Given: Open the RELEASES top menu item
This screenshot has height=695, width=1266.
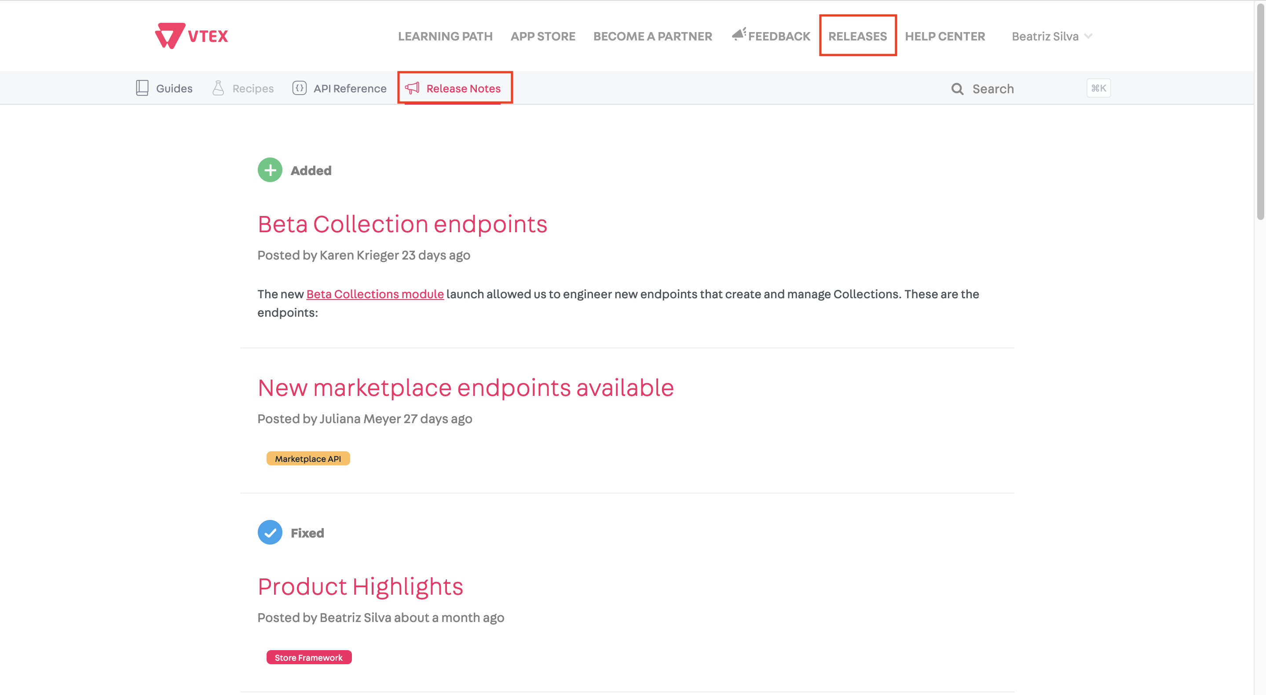Looking at the screenshot, I should click(857, 37).
